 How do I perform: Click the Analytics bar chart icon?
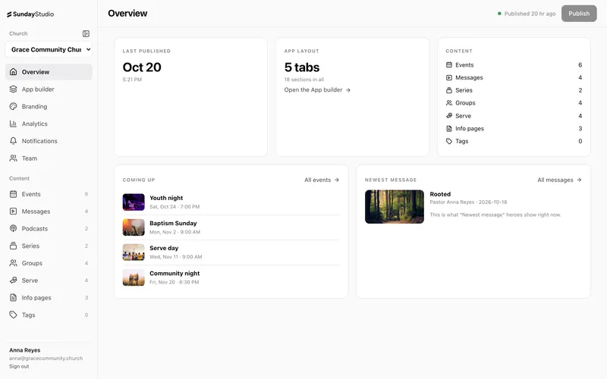point(13,124)
